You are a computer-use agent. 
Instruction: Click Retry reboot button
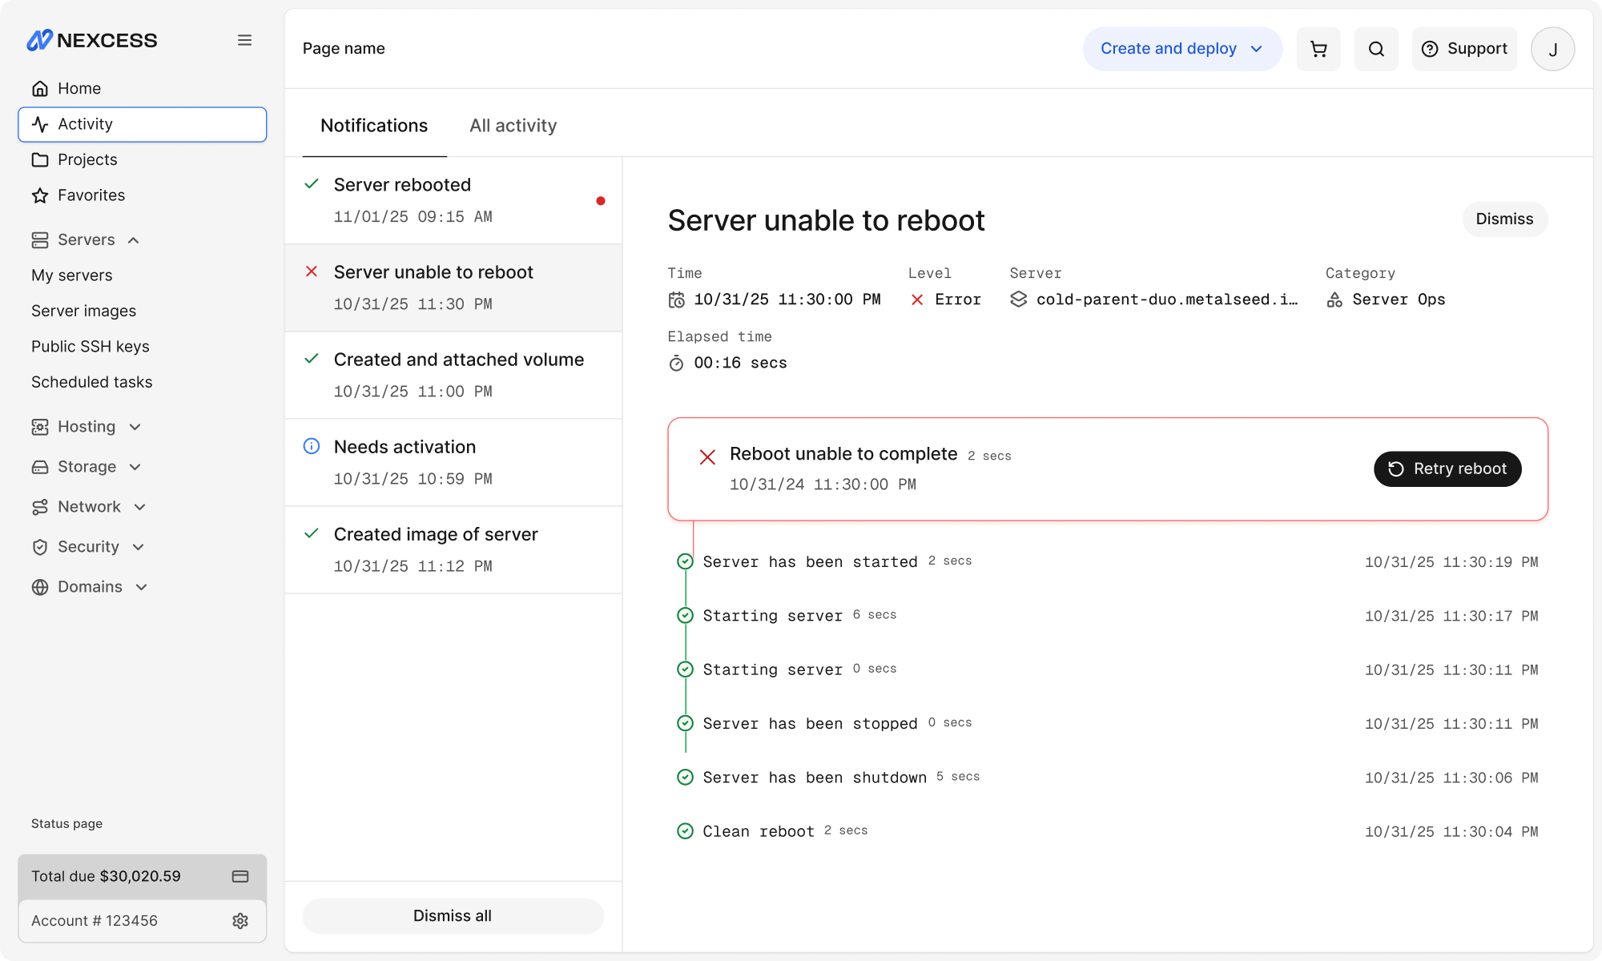[x=1447, y=468]
